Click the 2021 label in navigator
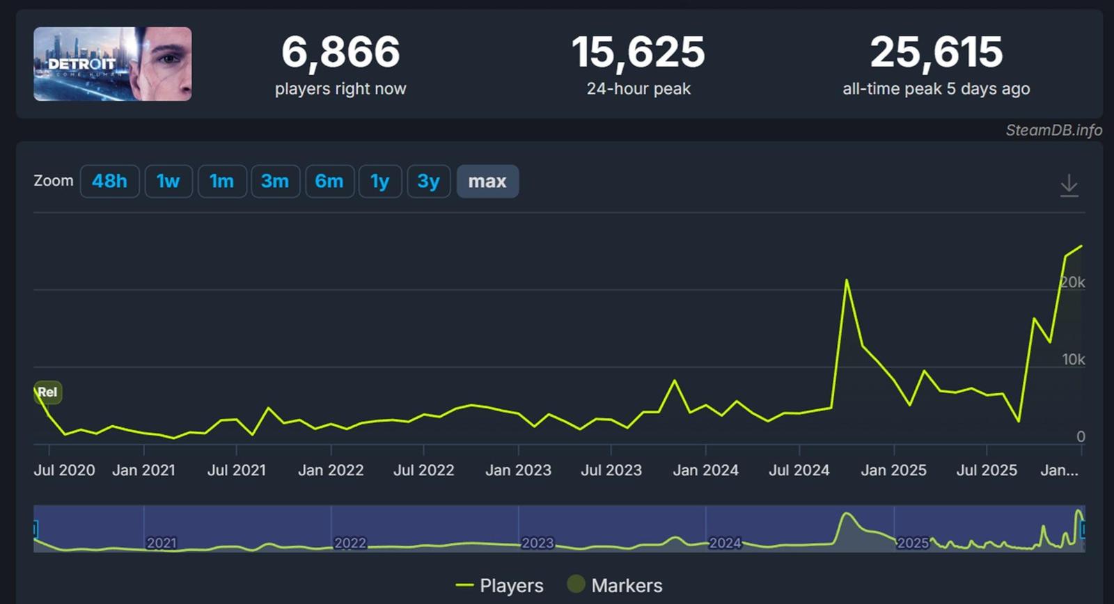 click(162, 543)
